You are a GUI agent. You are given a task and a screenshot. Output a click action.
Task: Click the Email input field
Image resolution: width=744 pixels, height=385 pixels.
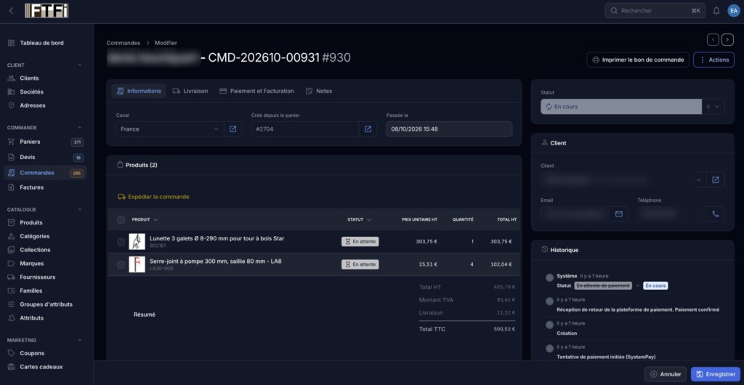575,214
